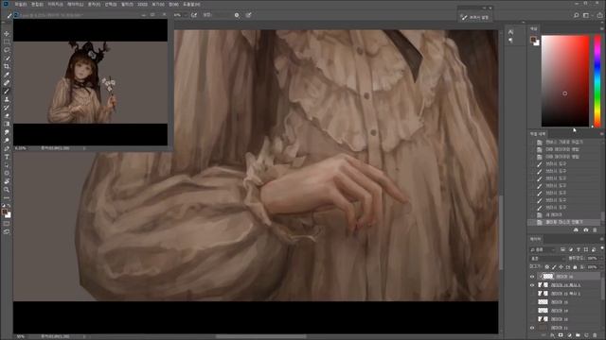This screenshot has width=606, height=340.
Task: Select the History Brush tool
Action: pyautogui.click(x=7, y=108)
